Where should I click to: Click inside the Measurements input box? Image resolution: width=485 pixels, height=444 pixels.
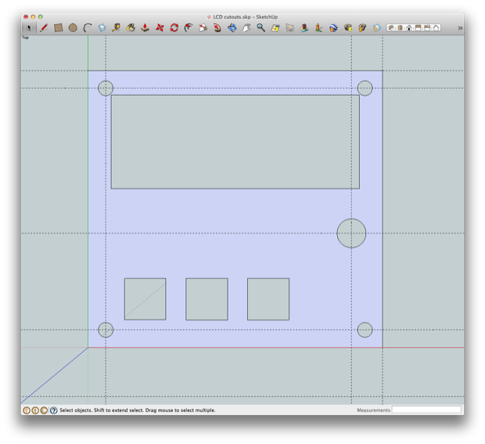click(x=426, y=410)
